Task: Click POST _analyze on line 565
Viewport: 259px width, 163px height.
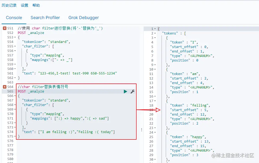Action: [31, 91]
